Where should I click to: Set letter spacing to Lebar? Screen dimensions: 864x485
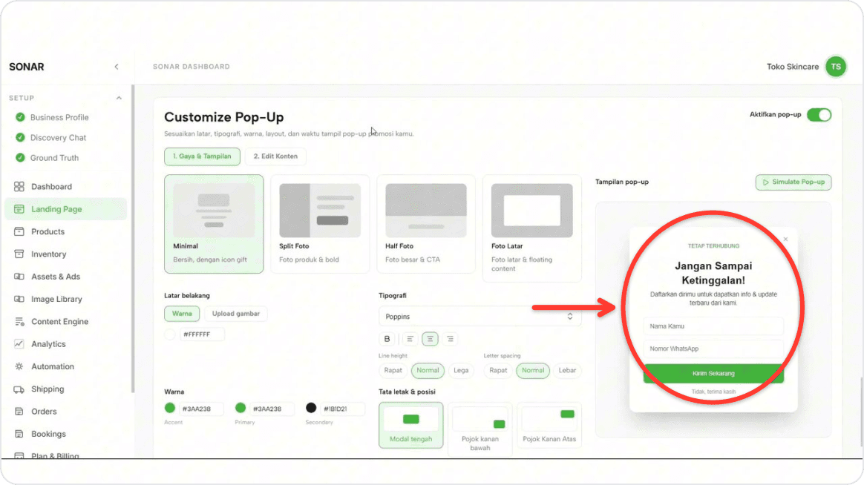567,371
